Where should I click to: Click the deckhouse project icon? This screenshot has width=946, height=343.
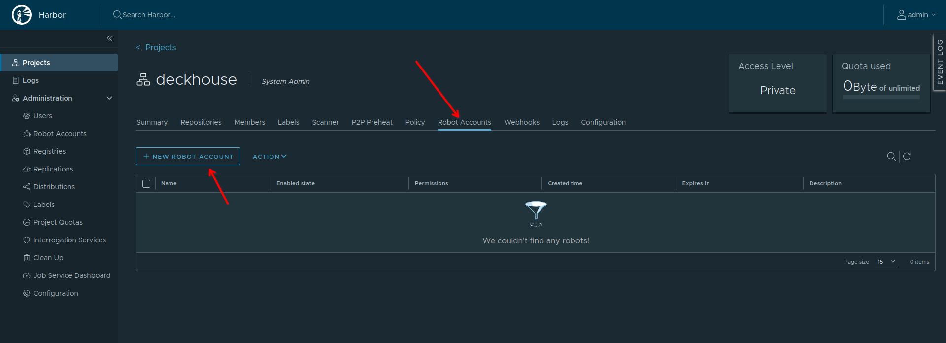143,79
